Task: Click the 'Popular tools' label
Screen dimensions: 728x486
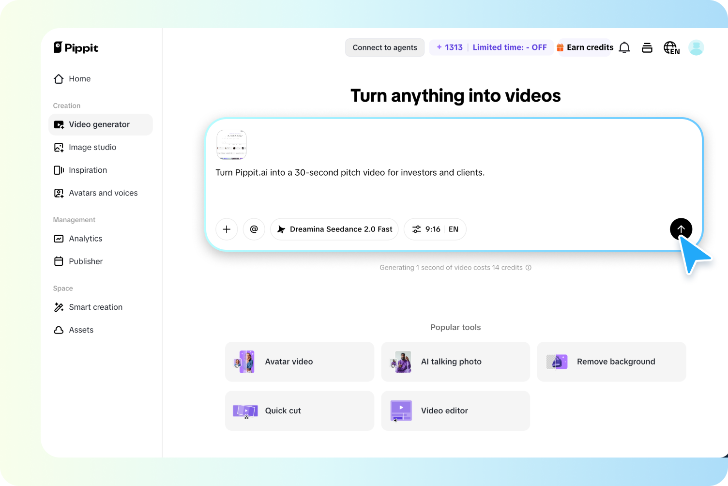Action: 455,327
